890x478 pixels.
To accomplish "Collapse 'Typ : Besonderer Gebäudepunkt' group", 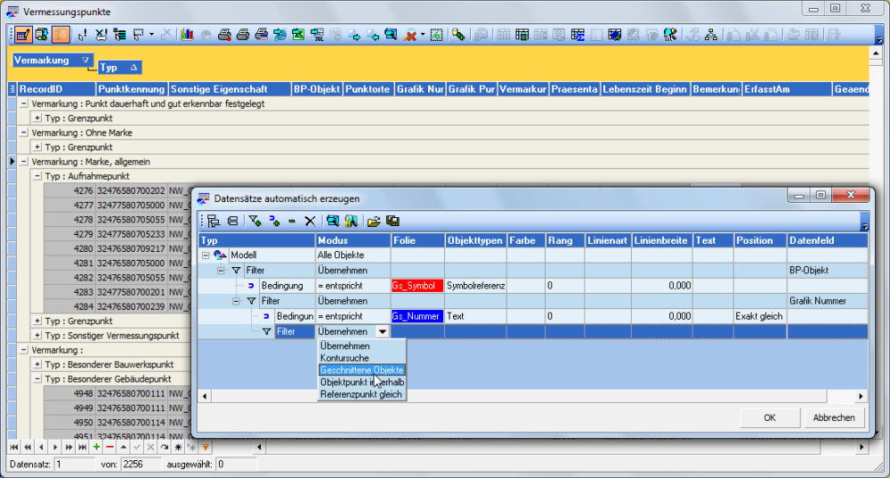I will (x=37, y=378).
